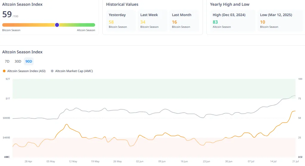Select the 90D time range tab
This screenshot has height=166, width=305.
(29, 61)
